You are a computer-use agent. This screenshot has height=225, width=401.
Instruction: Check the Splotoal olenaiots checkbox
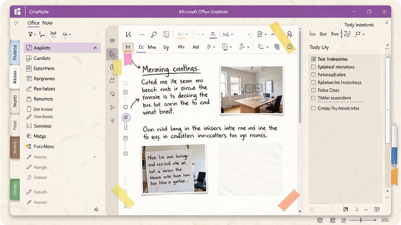click(313, 67)
